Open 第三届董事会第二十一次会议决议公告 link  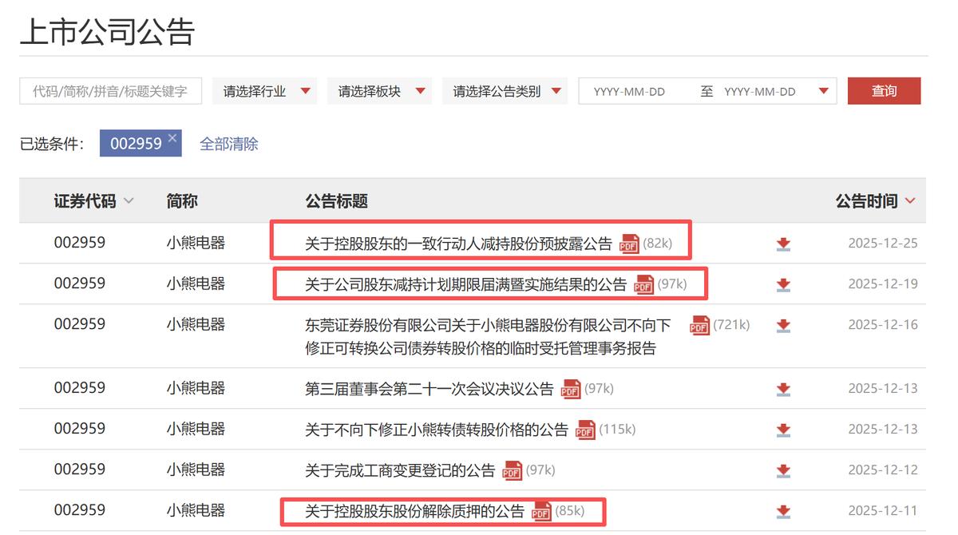pyautogui.click(x=429, y=390)
